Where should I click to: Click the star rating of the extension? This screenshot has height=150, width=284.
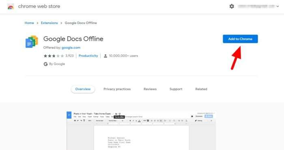[54, 56]
